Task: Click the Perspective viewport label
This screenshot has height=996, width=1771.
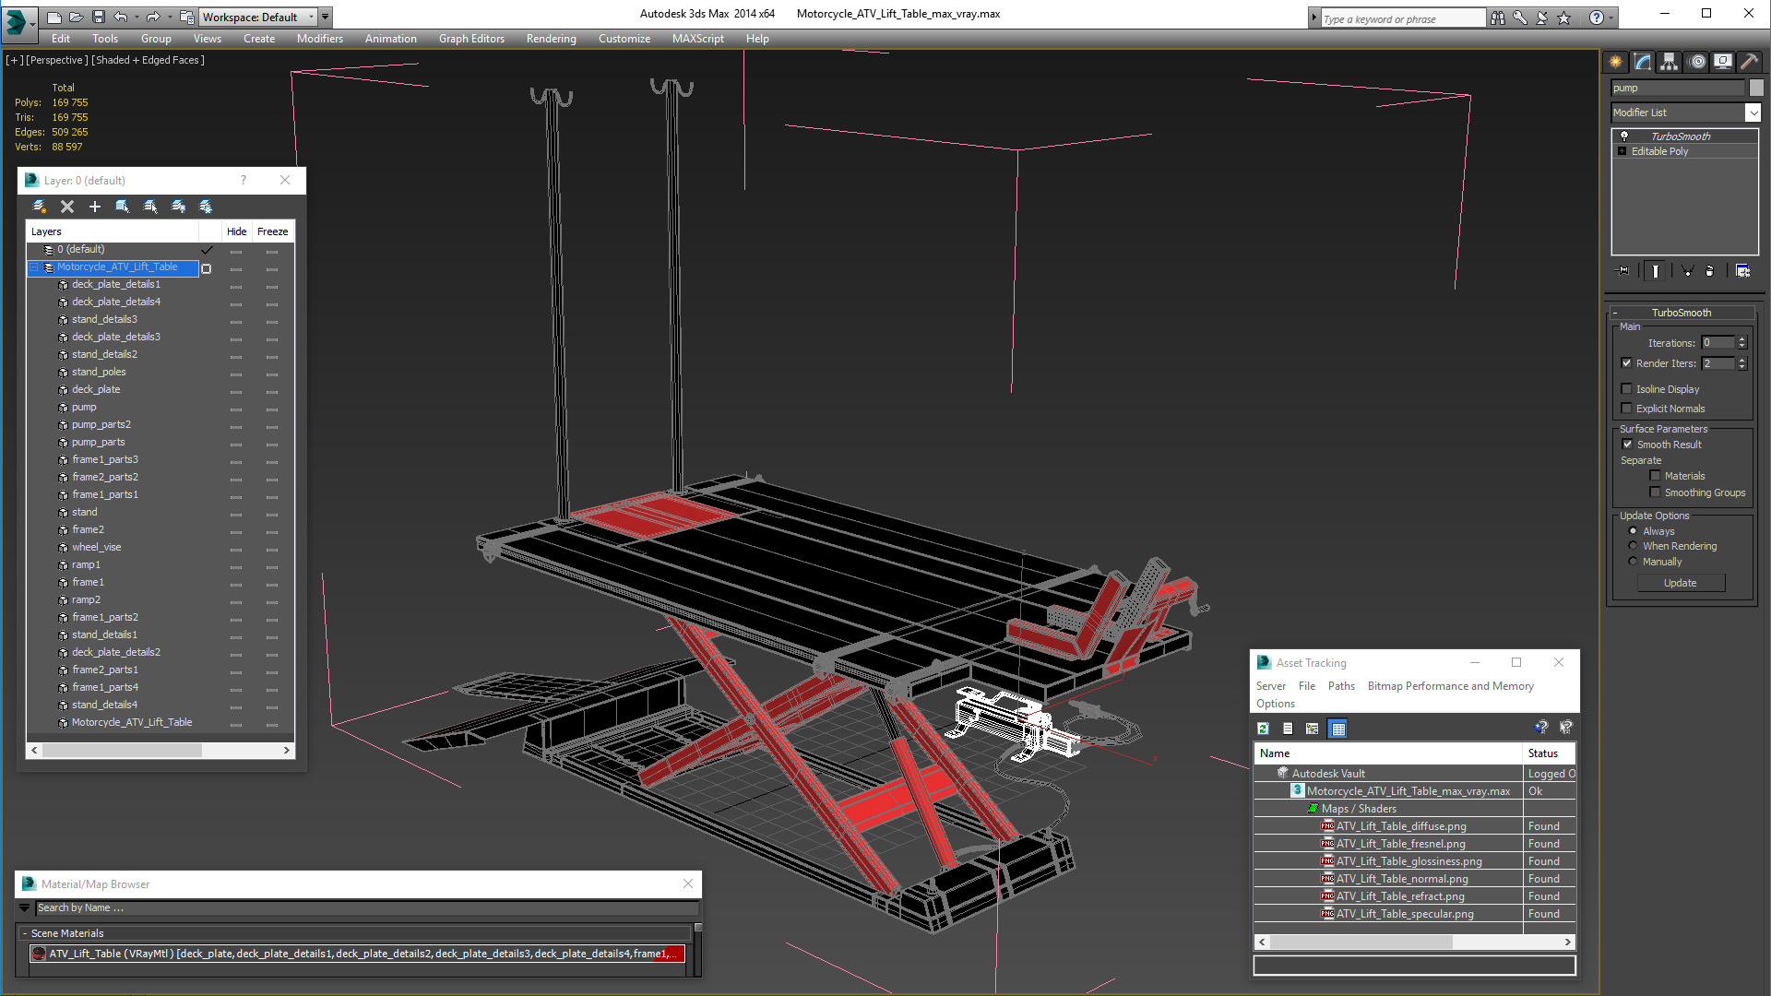Action: (57, 60)
